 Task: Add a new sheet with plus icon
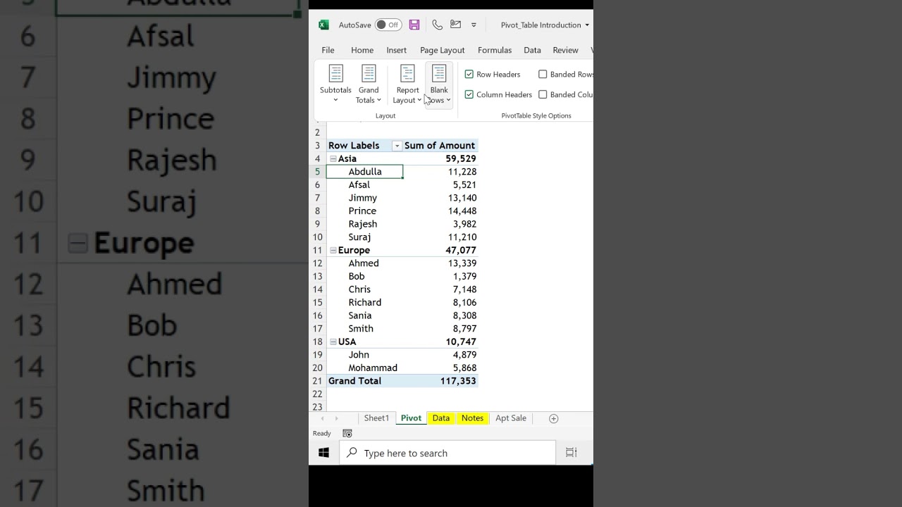pos(554,418)
